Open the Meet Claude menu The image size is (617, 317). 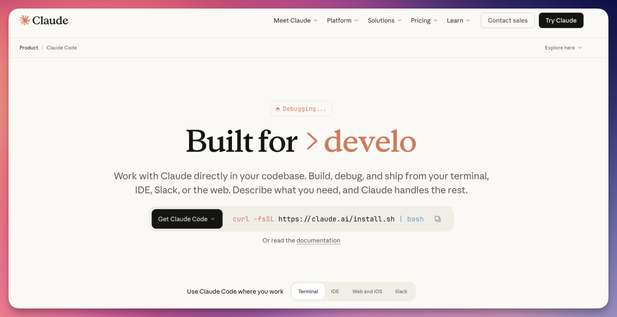tap(295, 21)
